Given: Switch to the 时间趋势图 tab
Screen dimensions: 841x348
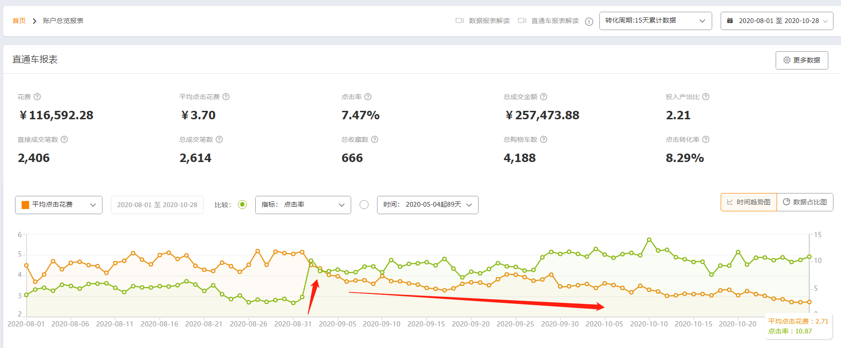Looking at the screenshot, I should click(749, 202).
